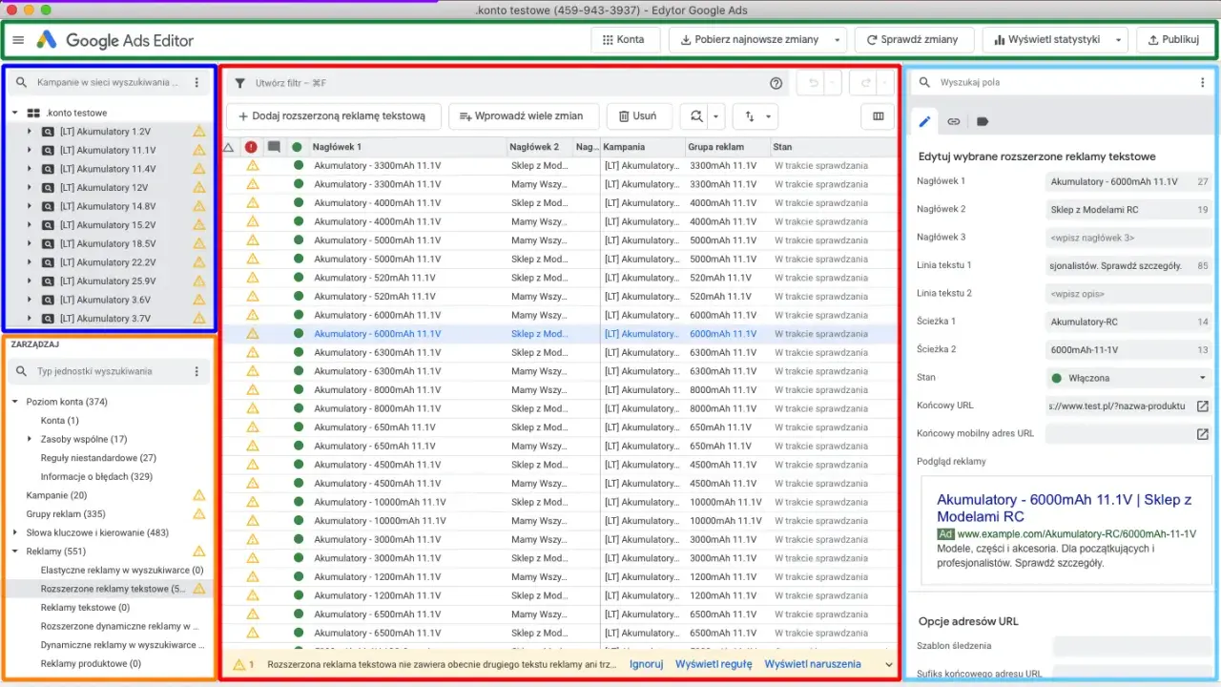The height and width of the screenshot is (687, 1221).
Task: Open the help question mark icon
Action: coord(776,83)
